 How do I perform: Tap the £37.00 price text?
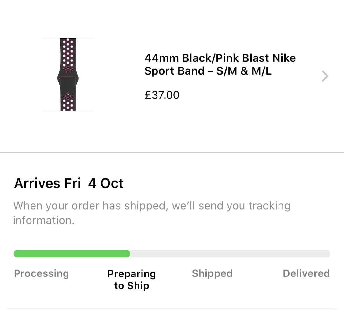(162, 95)
